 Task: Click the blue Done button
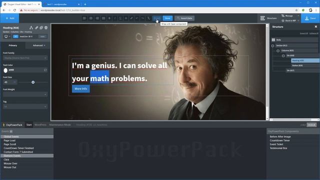coord(167,18)
